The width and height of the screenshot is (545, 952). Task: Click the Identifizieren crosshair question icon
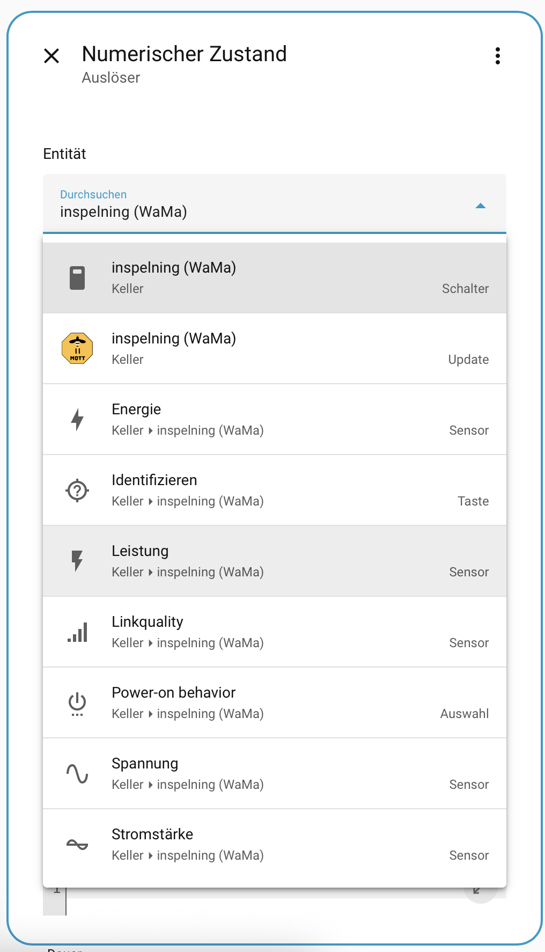(77, 490)
